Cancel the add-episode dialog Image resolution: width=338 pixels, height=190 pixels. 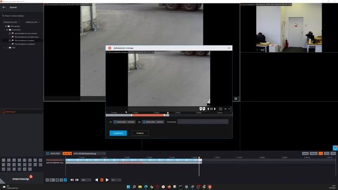coord(140,133)
